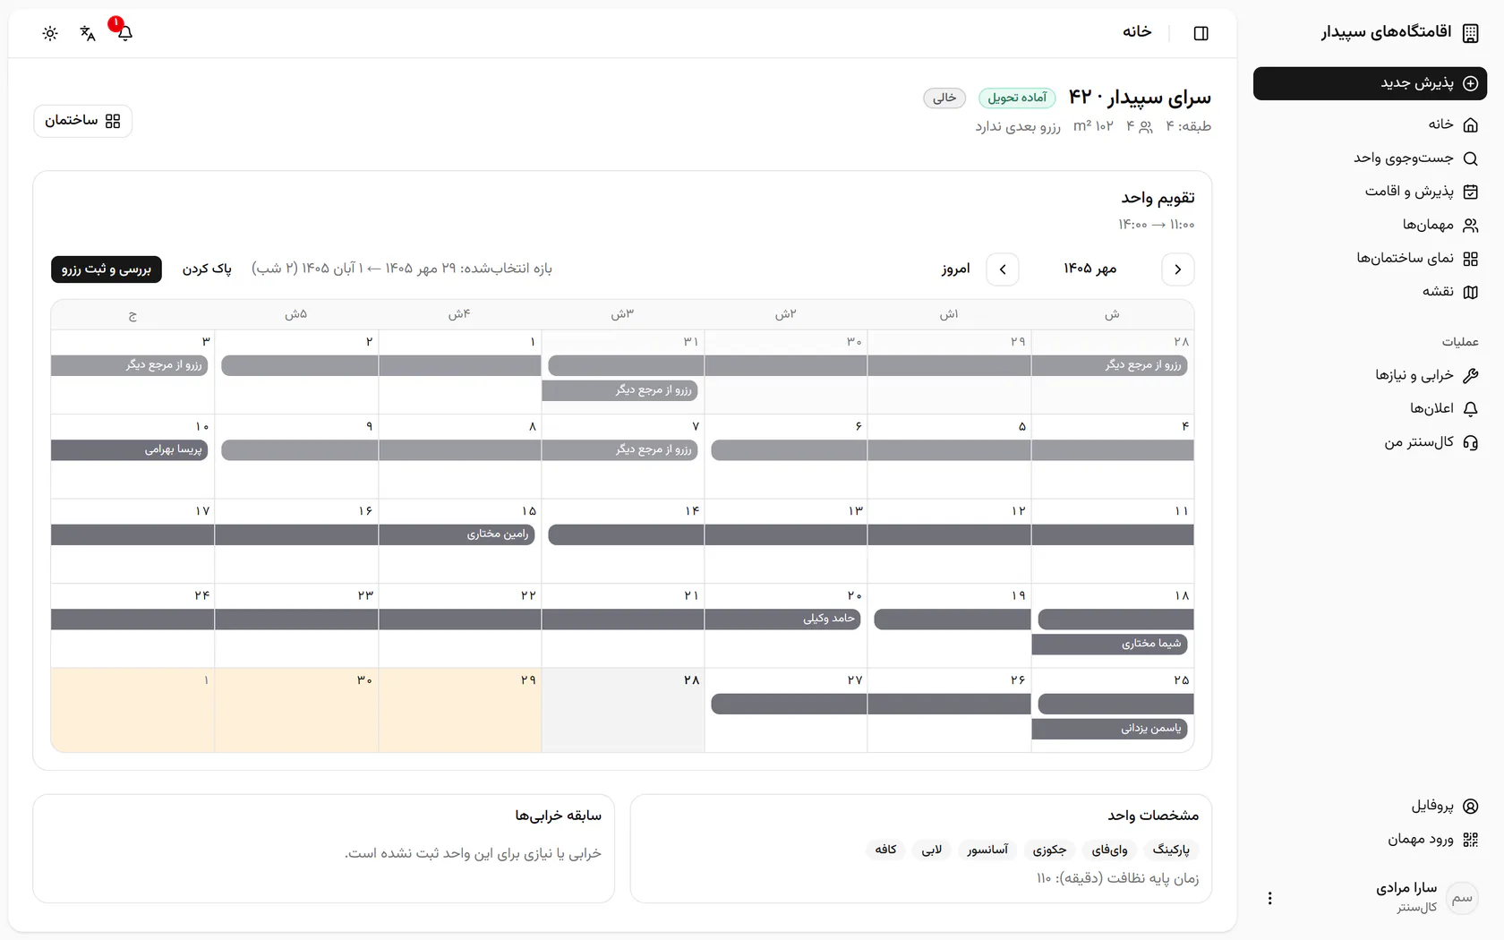This screenshot has height=940, width=1504.
Task: Open the notifications bell in top bar
Action: click(x=125, y=33)
